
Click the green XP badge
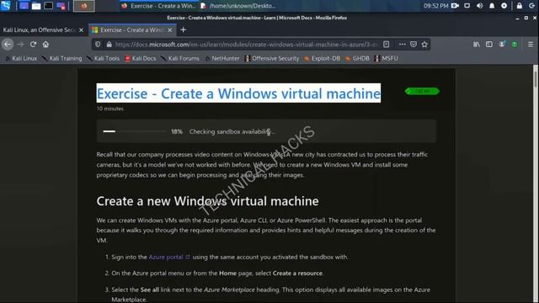tap(422, 91)
